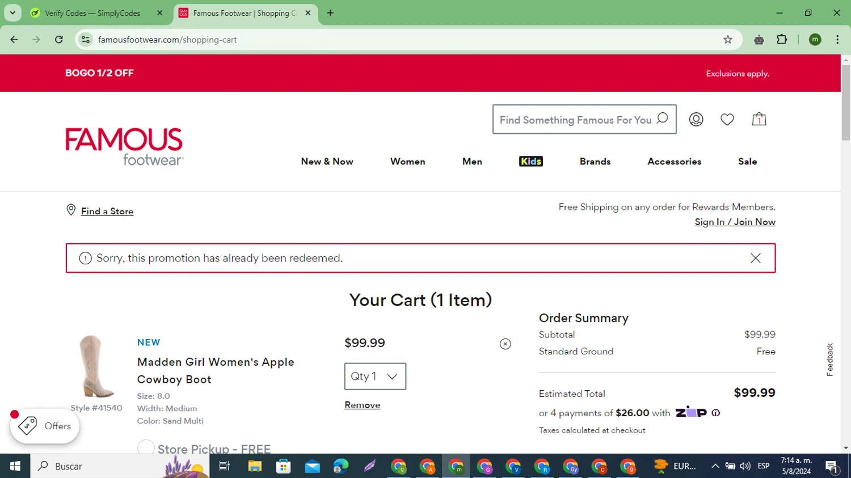
Task: Open the New & Now menu
Action: tap(327, 162)
